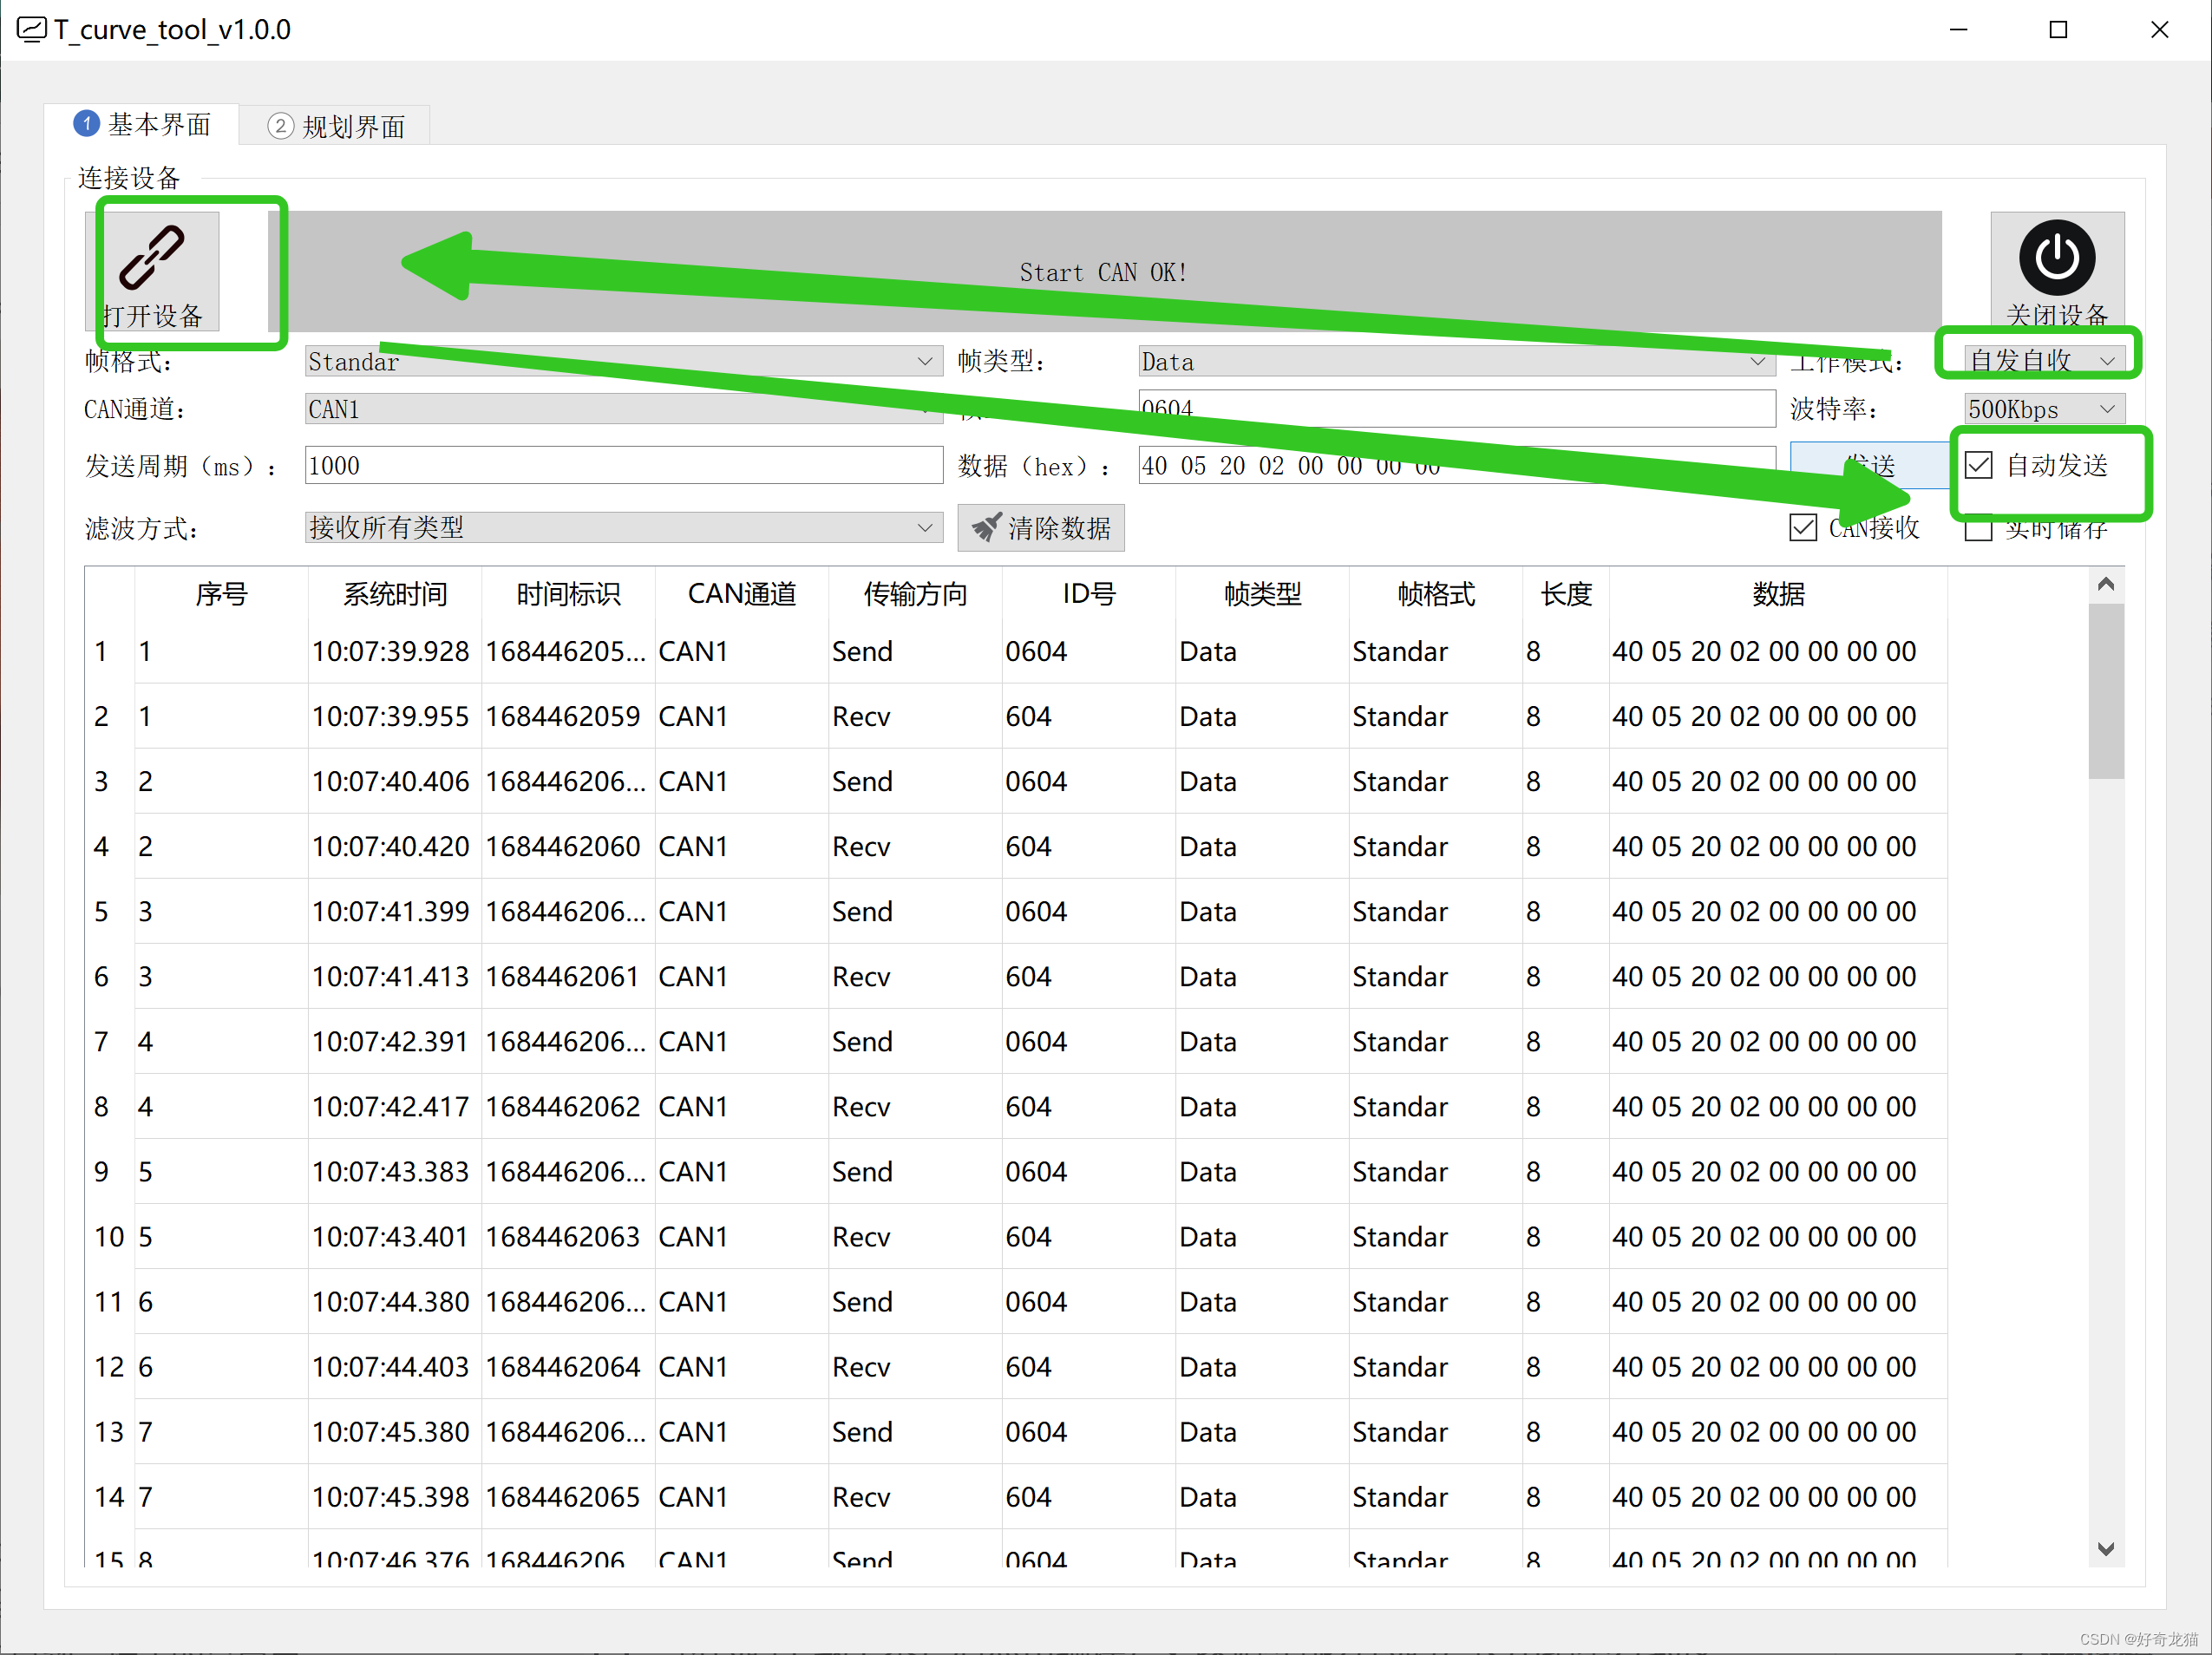2212x1655 pixels.
Task: Click the ID号 column header
Action: coord(1089,594)
